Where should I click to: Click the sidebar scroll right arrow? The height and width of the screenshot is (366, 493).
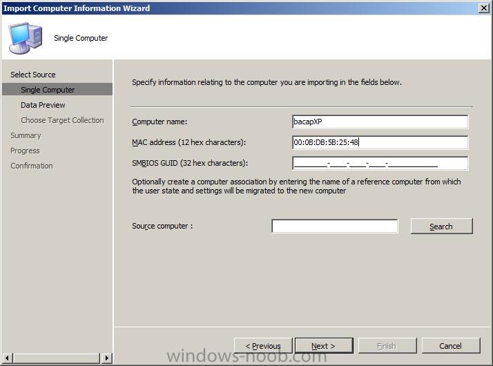tap(107, 358)
